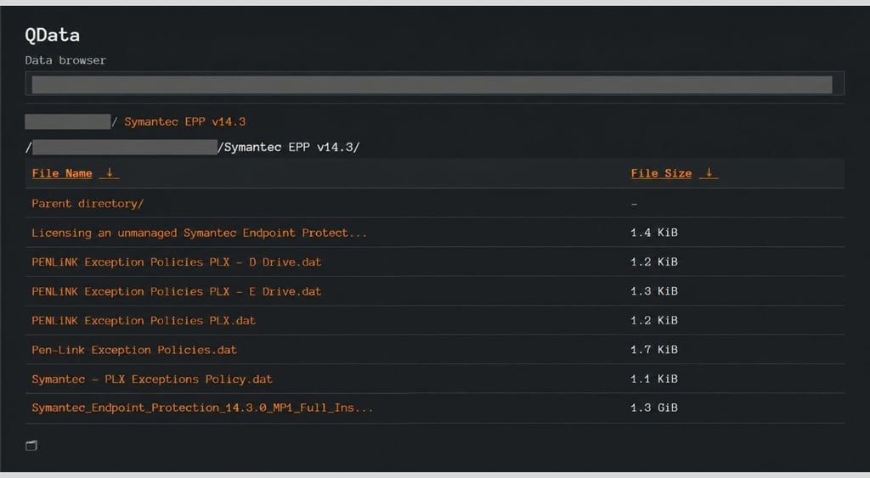The image size is (870, 478).
Task: Open the Parent directory link
Action: [88, 204]
